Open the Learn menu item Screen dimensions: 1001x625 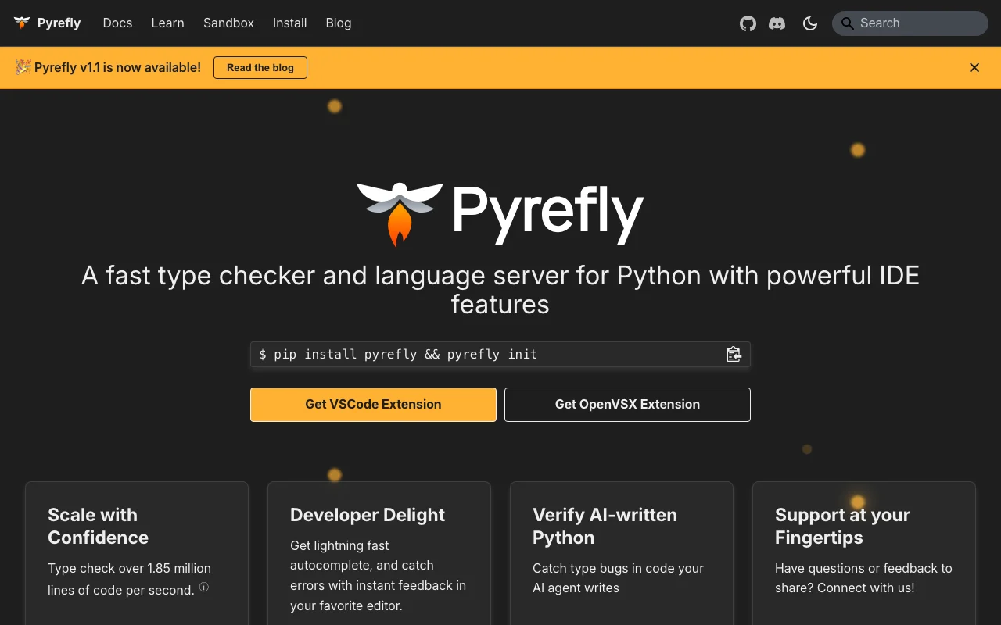[x=167, y=23]
